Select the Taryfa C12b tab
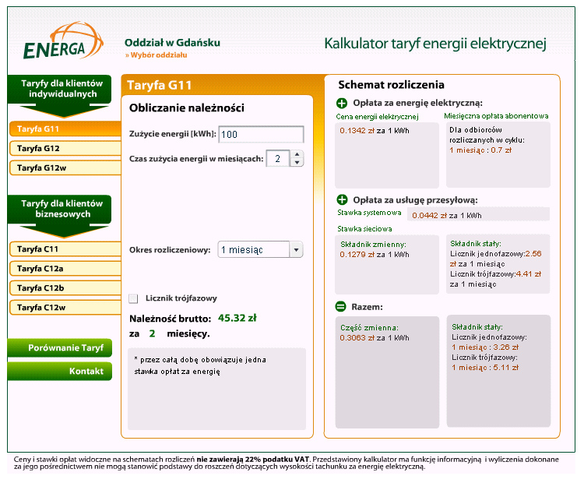Viewport: 584px width, 483px height. pos(65,287)
